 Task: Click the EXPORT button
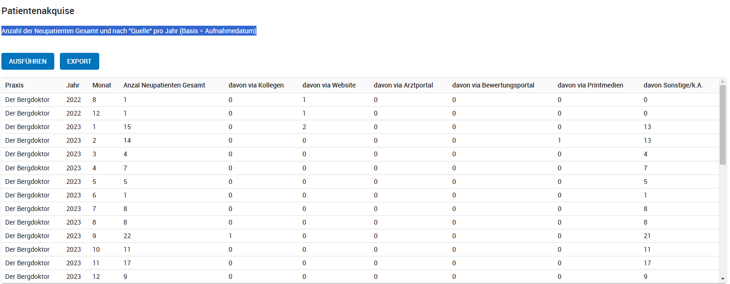[80, 61]
